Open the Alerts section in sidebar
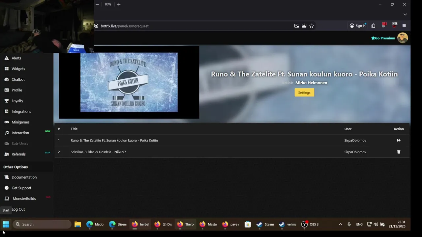Image resolution: width=422 pixels, height=237 pixels. click(x=16, y=58)
